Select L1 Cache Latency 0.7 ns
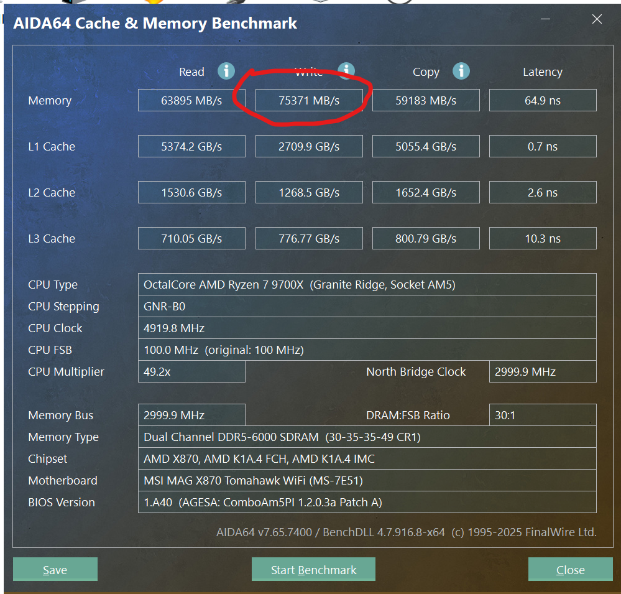This screenshot has height=594, width=621. 543,146
